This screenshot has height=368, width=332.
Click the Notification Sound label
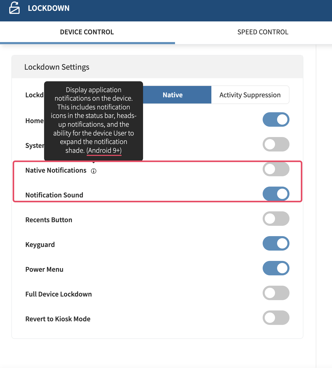point(54,195)
